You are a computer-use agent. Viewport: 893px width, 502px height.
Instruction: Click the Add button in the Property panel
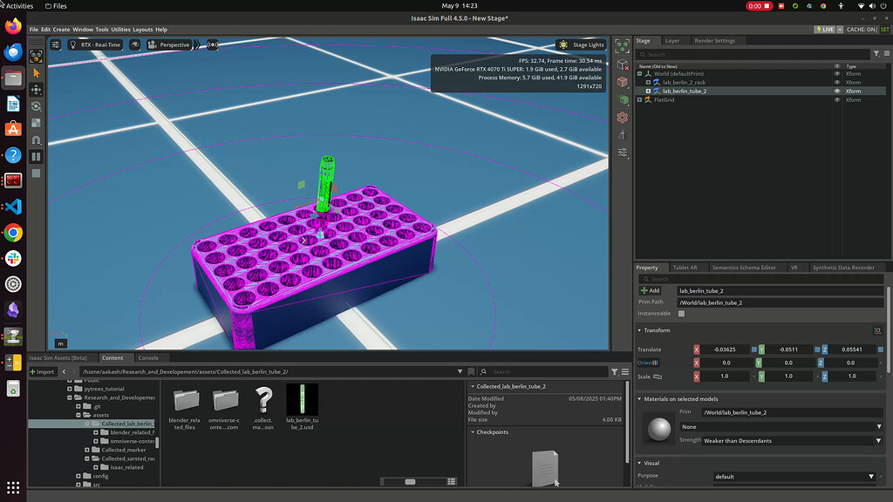pyautogui.click(x=649, y=290)
